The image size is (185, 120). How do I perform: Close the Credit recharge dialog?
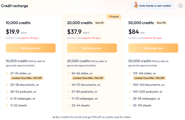[x=181, y=6]
